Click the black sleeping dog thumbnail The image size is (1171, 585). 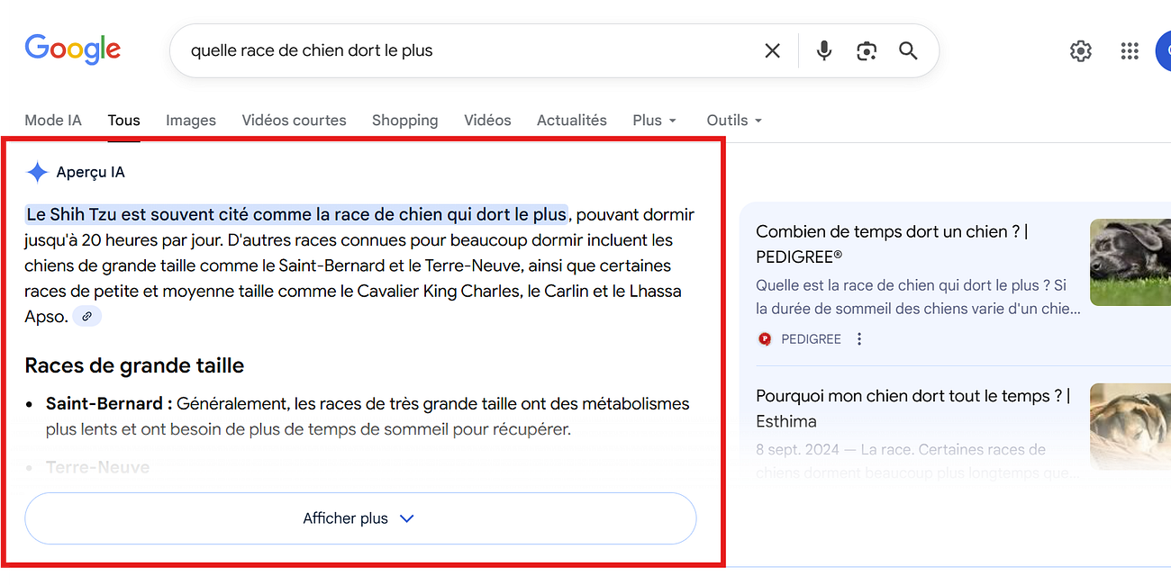[1130, 262]
